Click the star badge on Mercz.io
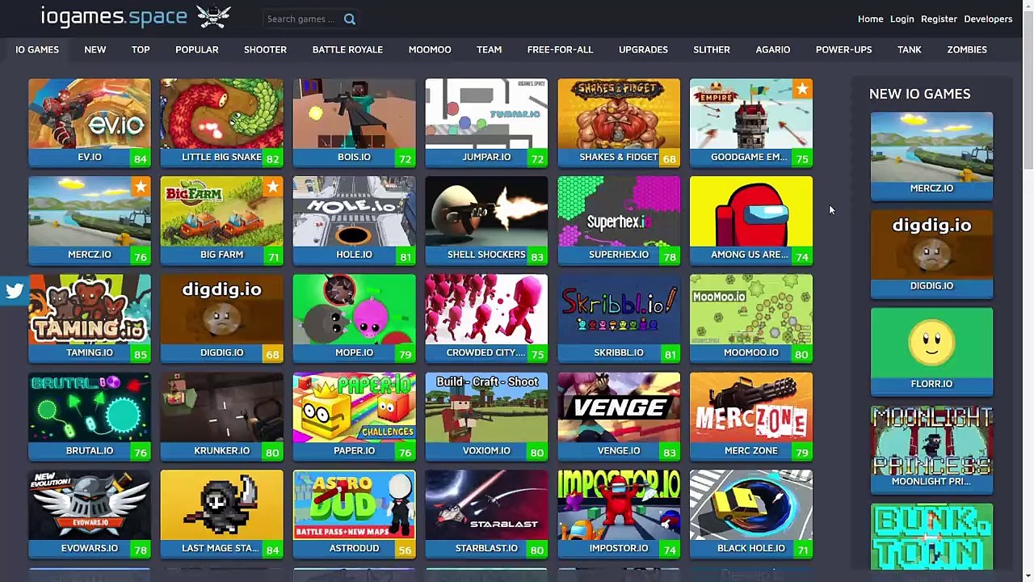 point(141,187)
